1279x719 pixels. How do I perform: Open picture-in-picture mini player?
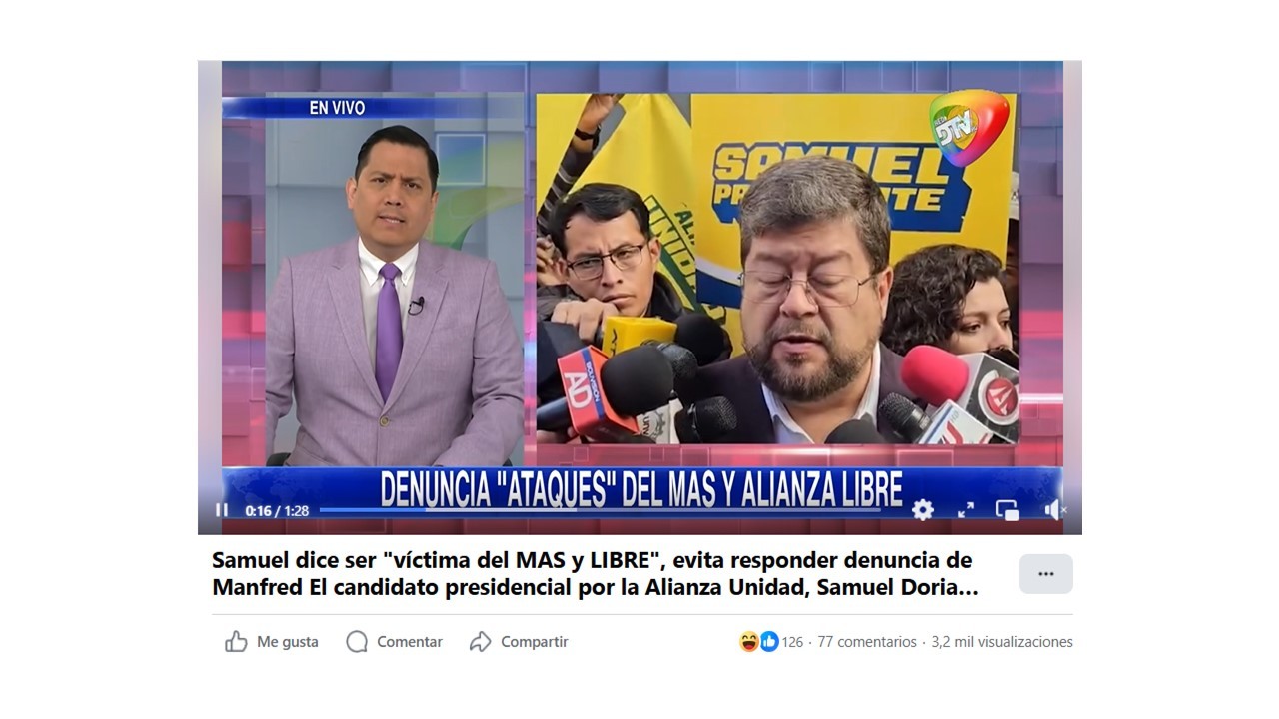point(1008,510)
